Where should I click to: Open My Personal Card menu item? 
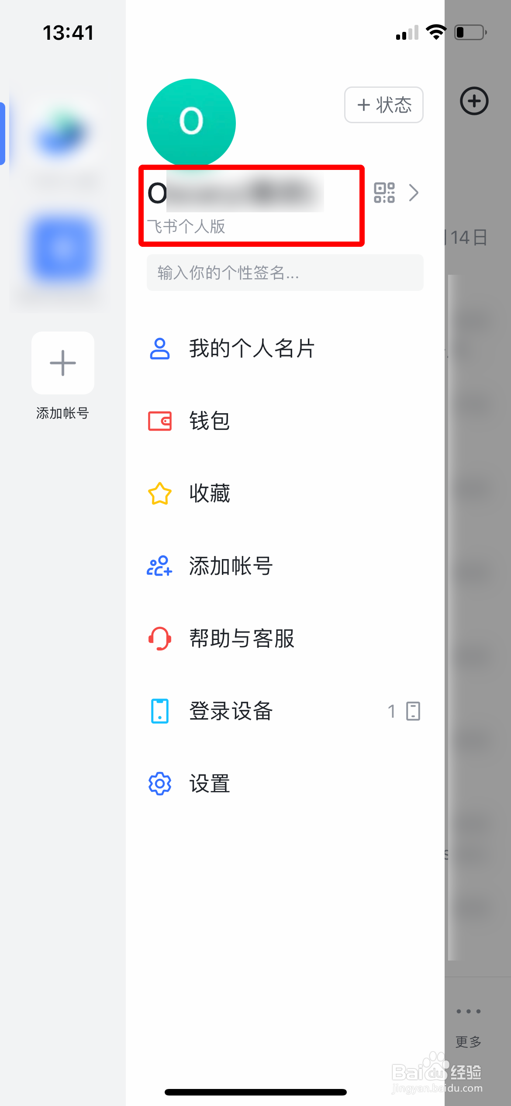coord(252,349)
